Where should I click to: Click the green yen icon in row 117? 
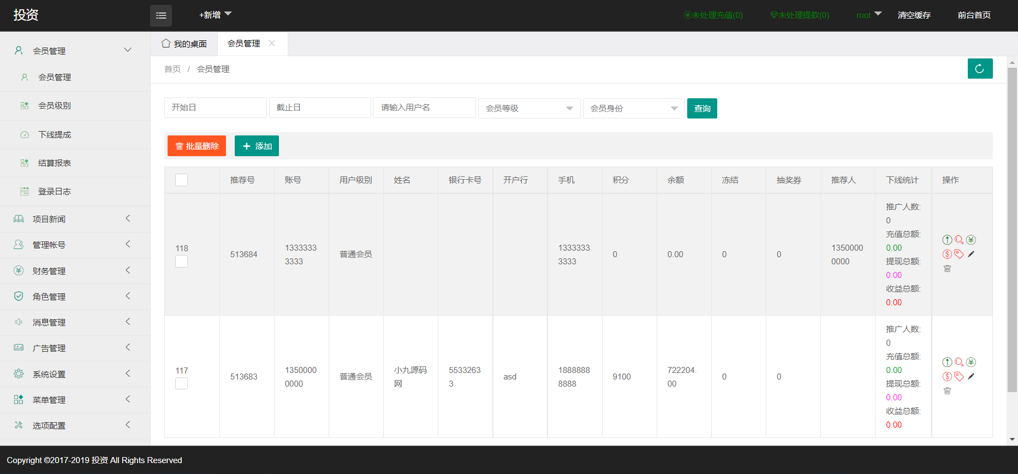click(x=971, y=362)
